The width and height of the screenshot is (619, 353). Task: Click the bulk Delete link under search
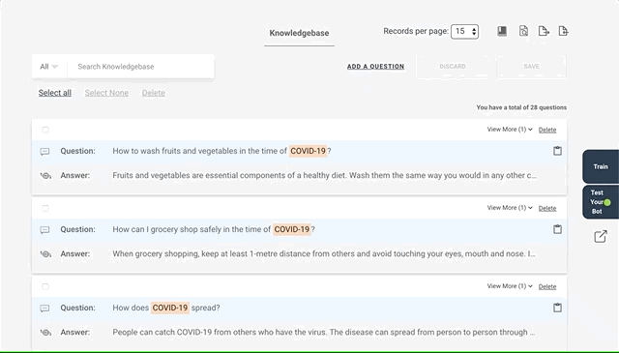154,93
